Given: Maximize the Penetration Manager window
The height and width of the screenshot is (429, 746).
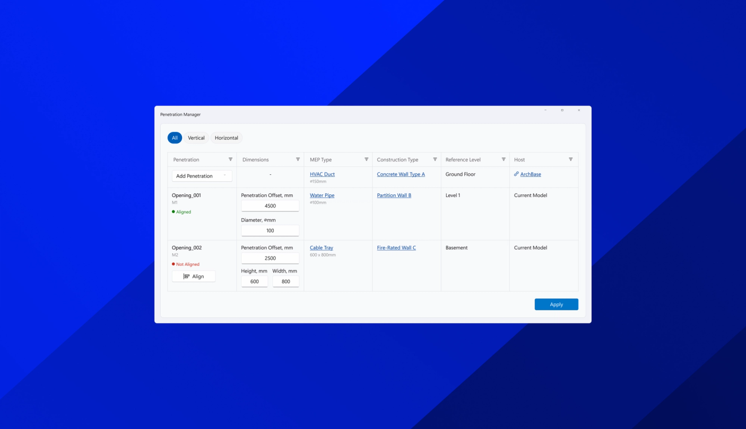Looking at the screenshot, I should click(562, 110).
